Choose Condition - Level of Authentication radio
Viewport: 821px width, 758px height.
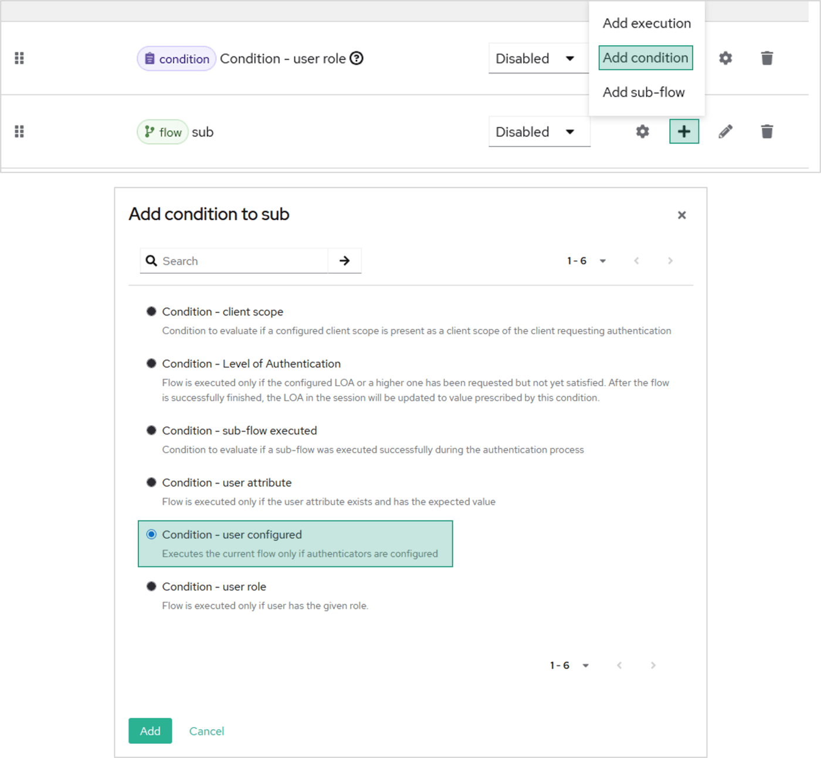[x=151, y=363]
